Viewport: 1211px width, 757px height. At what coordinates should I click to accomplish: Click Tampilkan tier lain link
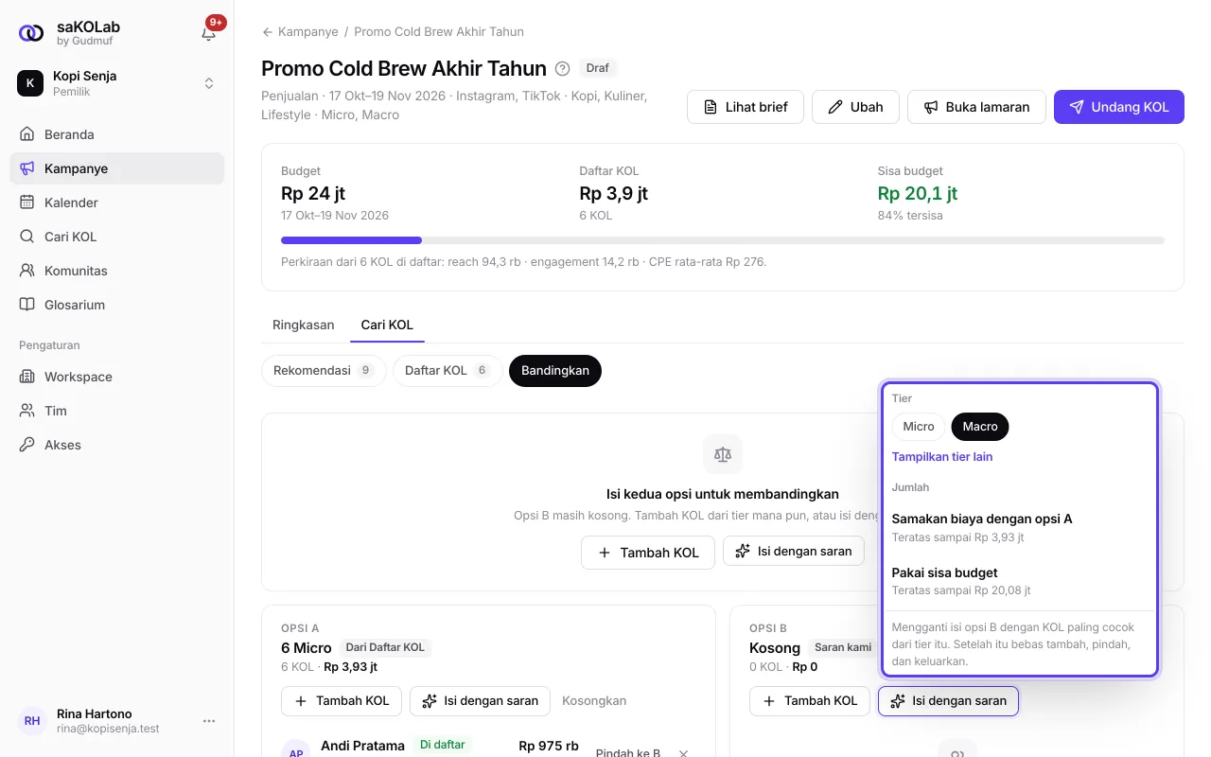click(942, 456)
